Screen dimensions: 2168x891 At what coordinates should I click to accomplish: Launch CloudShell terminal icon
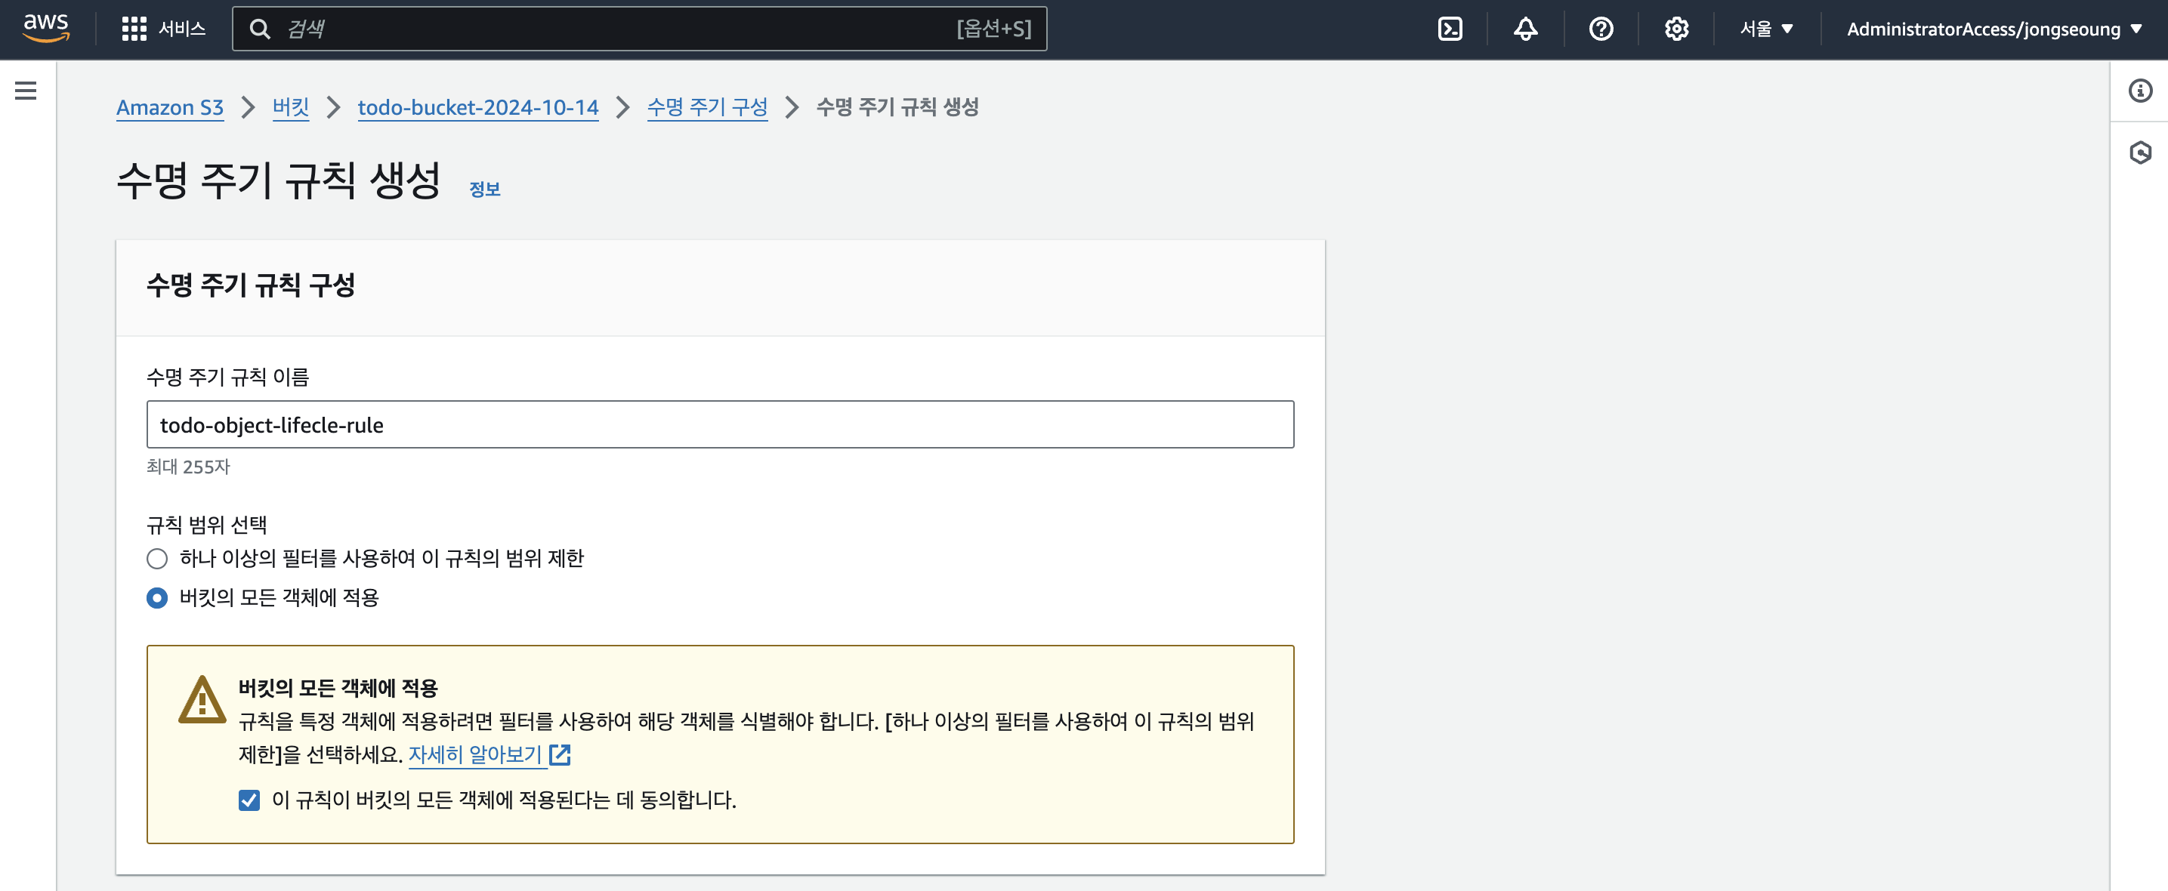pos(1450,29)
